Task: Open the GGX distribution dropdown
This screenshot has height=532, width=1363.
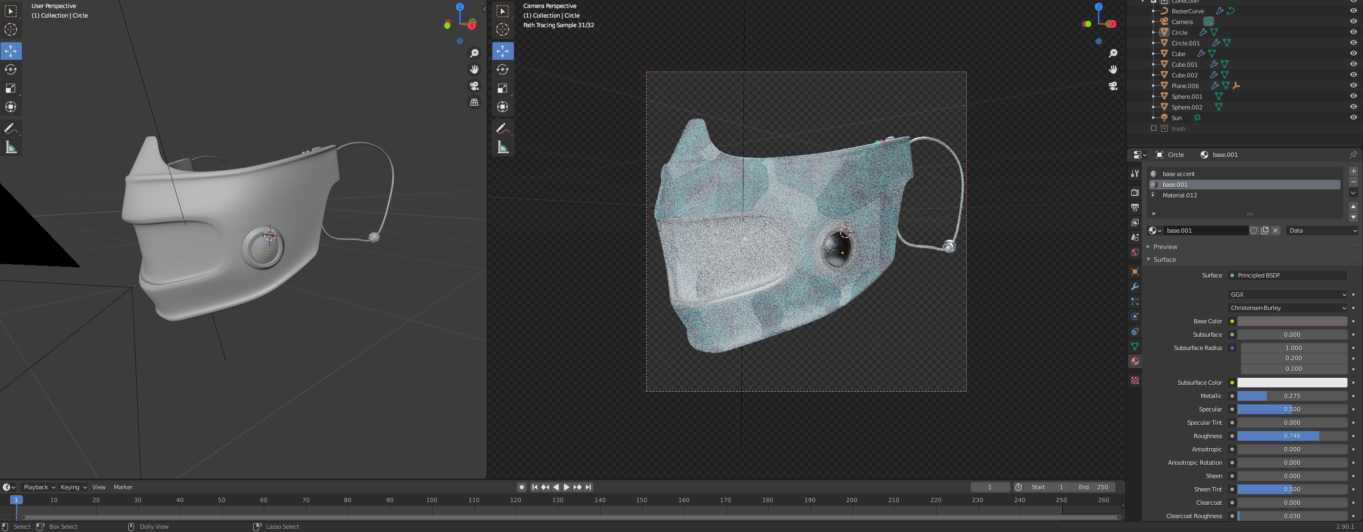Action: (x=1287, y=295)
